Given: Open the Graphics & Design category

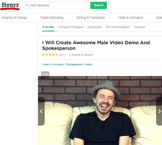Looking at the screenshot, I should pos(14,18).
